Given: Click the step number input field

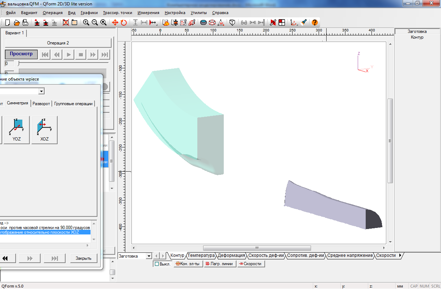Looking at the screenshot, I should [x=9, y=64].
